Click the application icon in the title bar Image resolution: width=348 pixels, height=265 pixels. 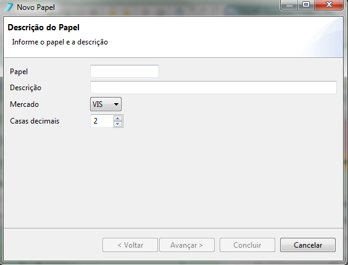click(x=9, y=7)
